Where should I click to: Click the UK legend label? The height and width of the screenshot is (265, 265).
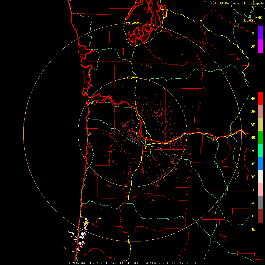[253, 46]
